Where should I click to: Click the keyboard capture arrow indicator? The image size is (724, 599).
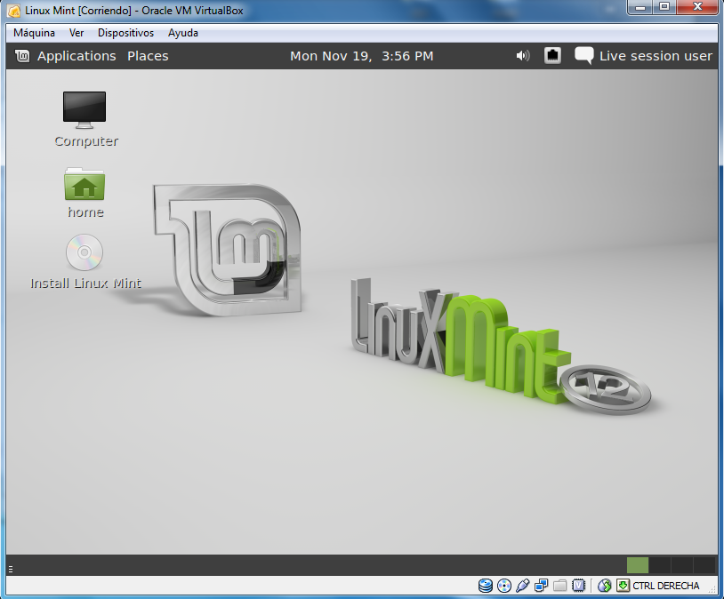point(623,586)
